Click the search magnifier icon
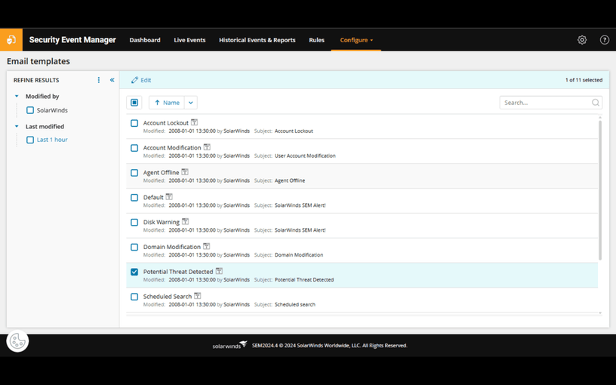This screenshot has width=616, height=385. pos(595,103)
